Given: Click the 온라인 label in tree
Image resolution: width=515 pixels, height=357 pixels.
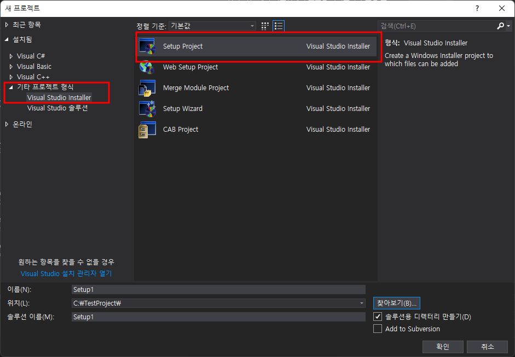Looking at the screenshot, I should pos(22,124).
